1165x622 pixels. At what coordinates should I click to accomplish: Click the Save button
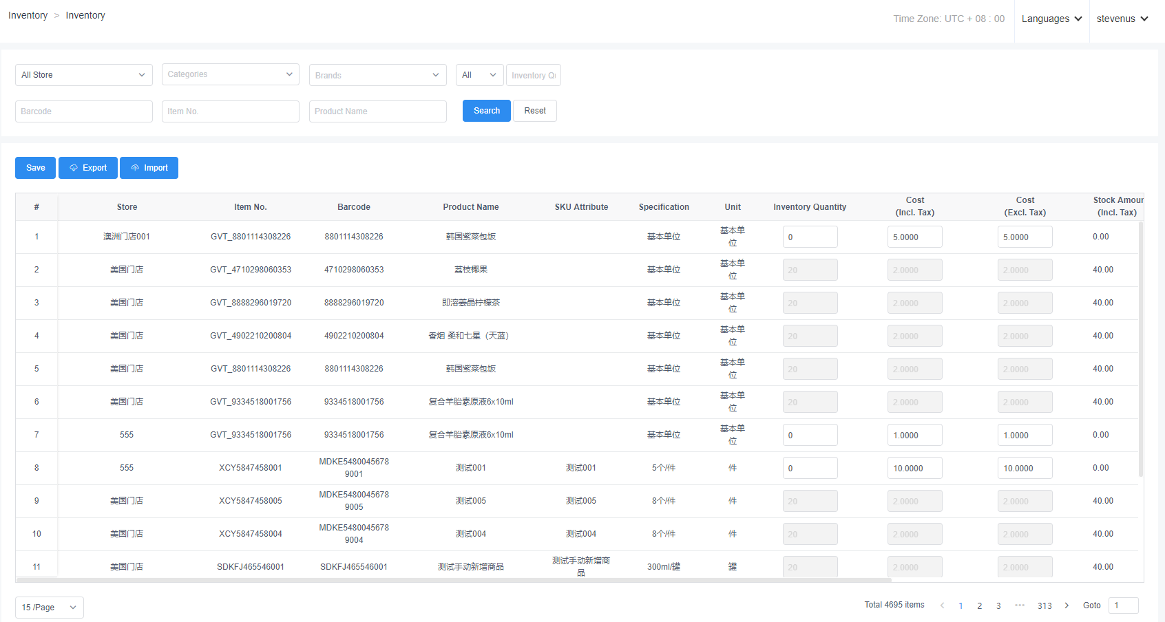(x=35, y=168)
